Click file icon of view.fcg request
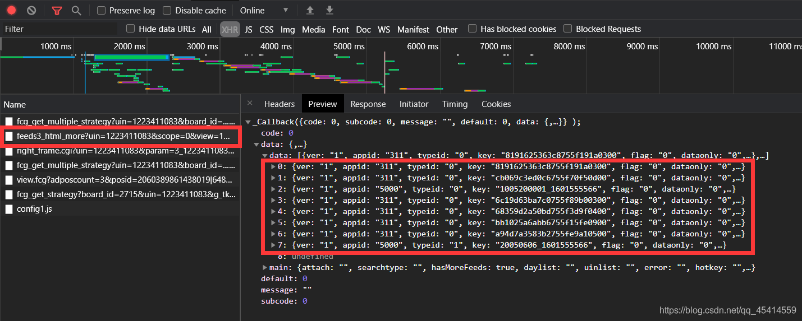This screenshot has height=321, width=802. pos(9,180)
